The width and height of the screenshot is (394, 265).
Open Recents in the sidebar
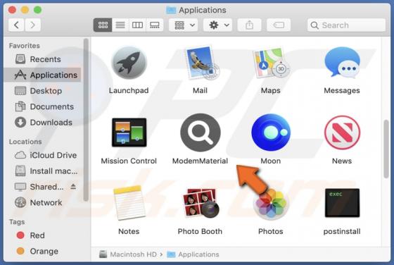click(x=43, y=59)
